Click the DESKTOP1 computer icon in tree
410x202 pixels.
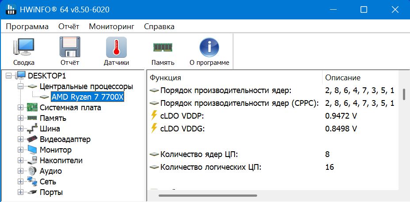[20, 76]
